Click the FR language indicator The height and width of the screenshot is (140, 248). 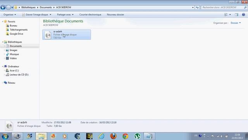tap(196, 136)
